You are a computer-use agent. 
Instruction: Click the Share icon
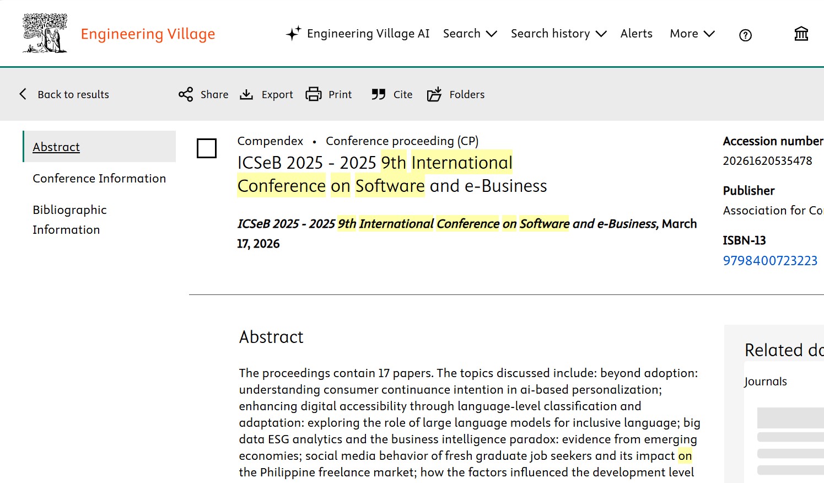(x=186, y=94)
